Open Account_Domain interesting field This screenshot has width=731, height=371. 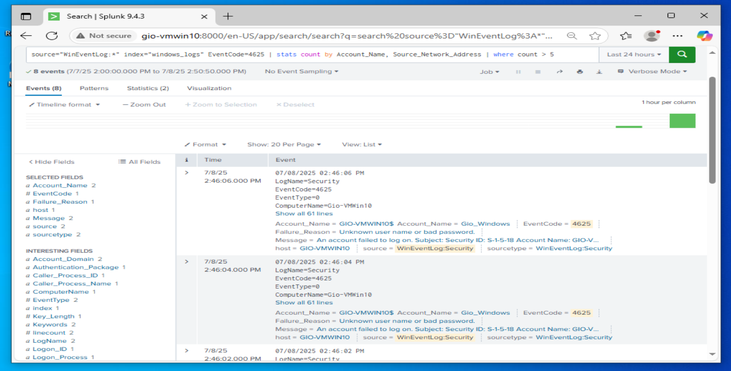pyautogui.click(x=63, y=259)
